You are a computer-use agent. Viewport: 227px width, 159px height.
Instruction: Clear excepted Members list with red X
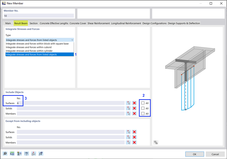click(134, 142)
